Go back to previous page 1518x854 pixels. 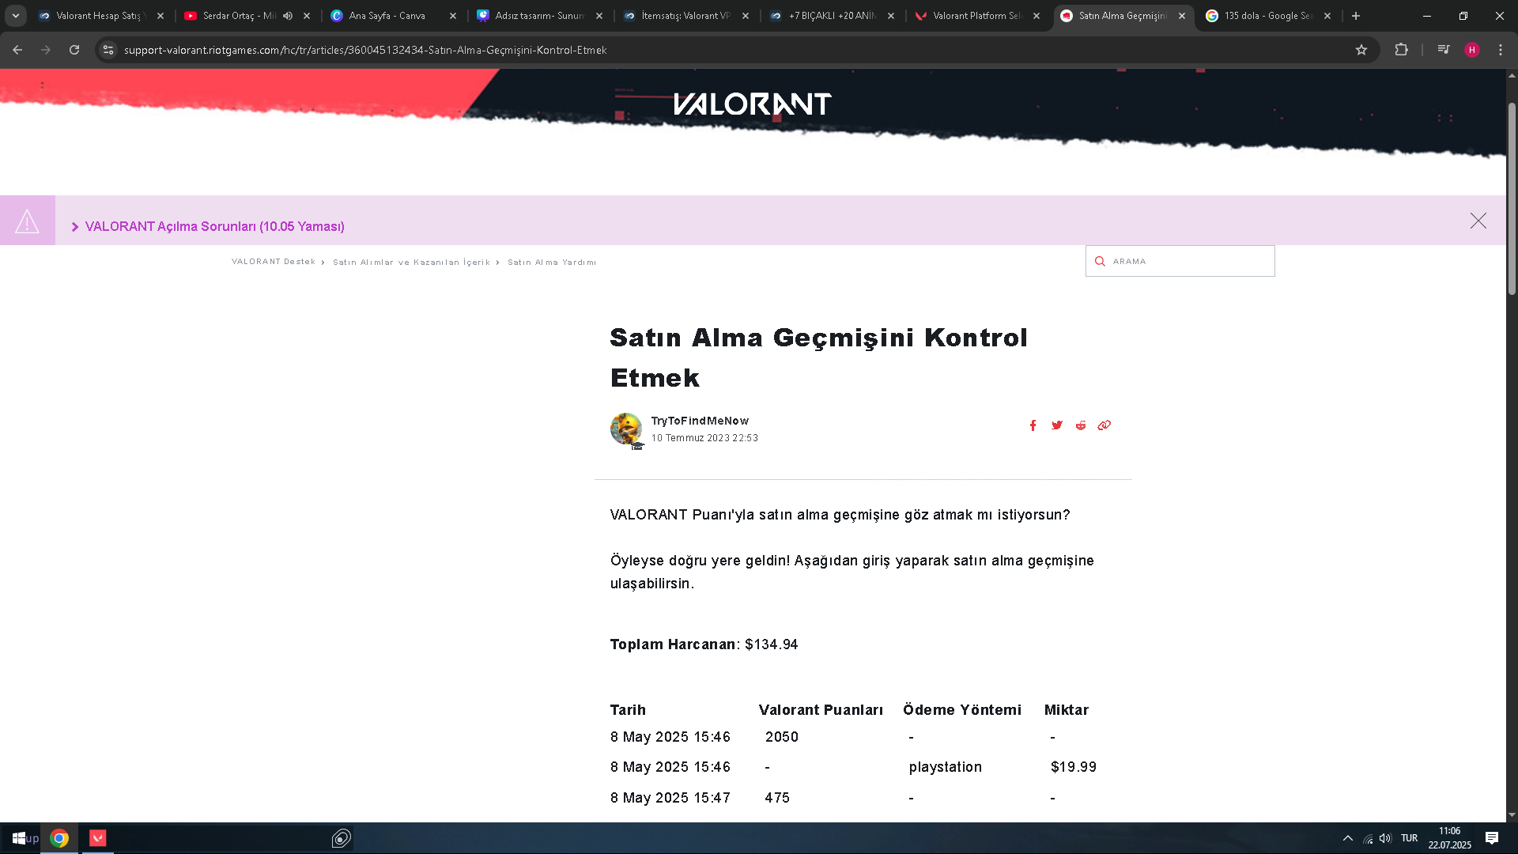17,50
